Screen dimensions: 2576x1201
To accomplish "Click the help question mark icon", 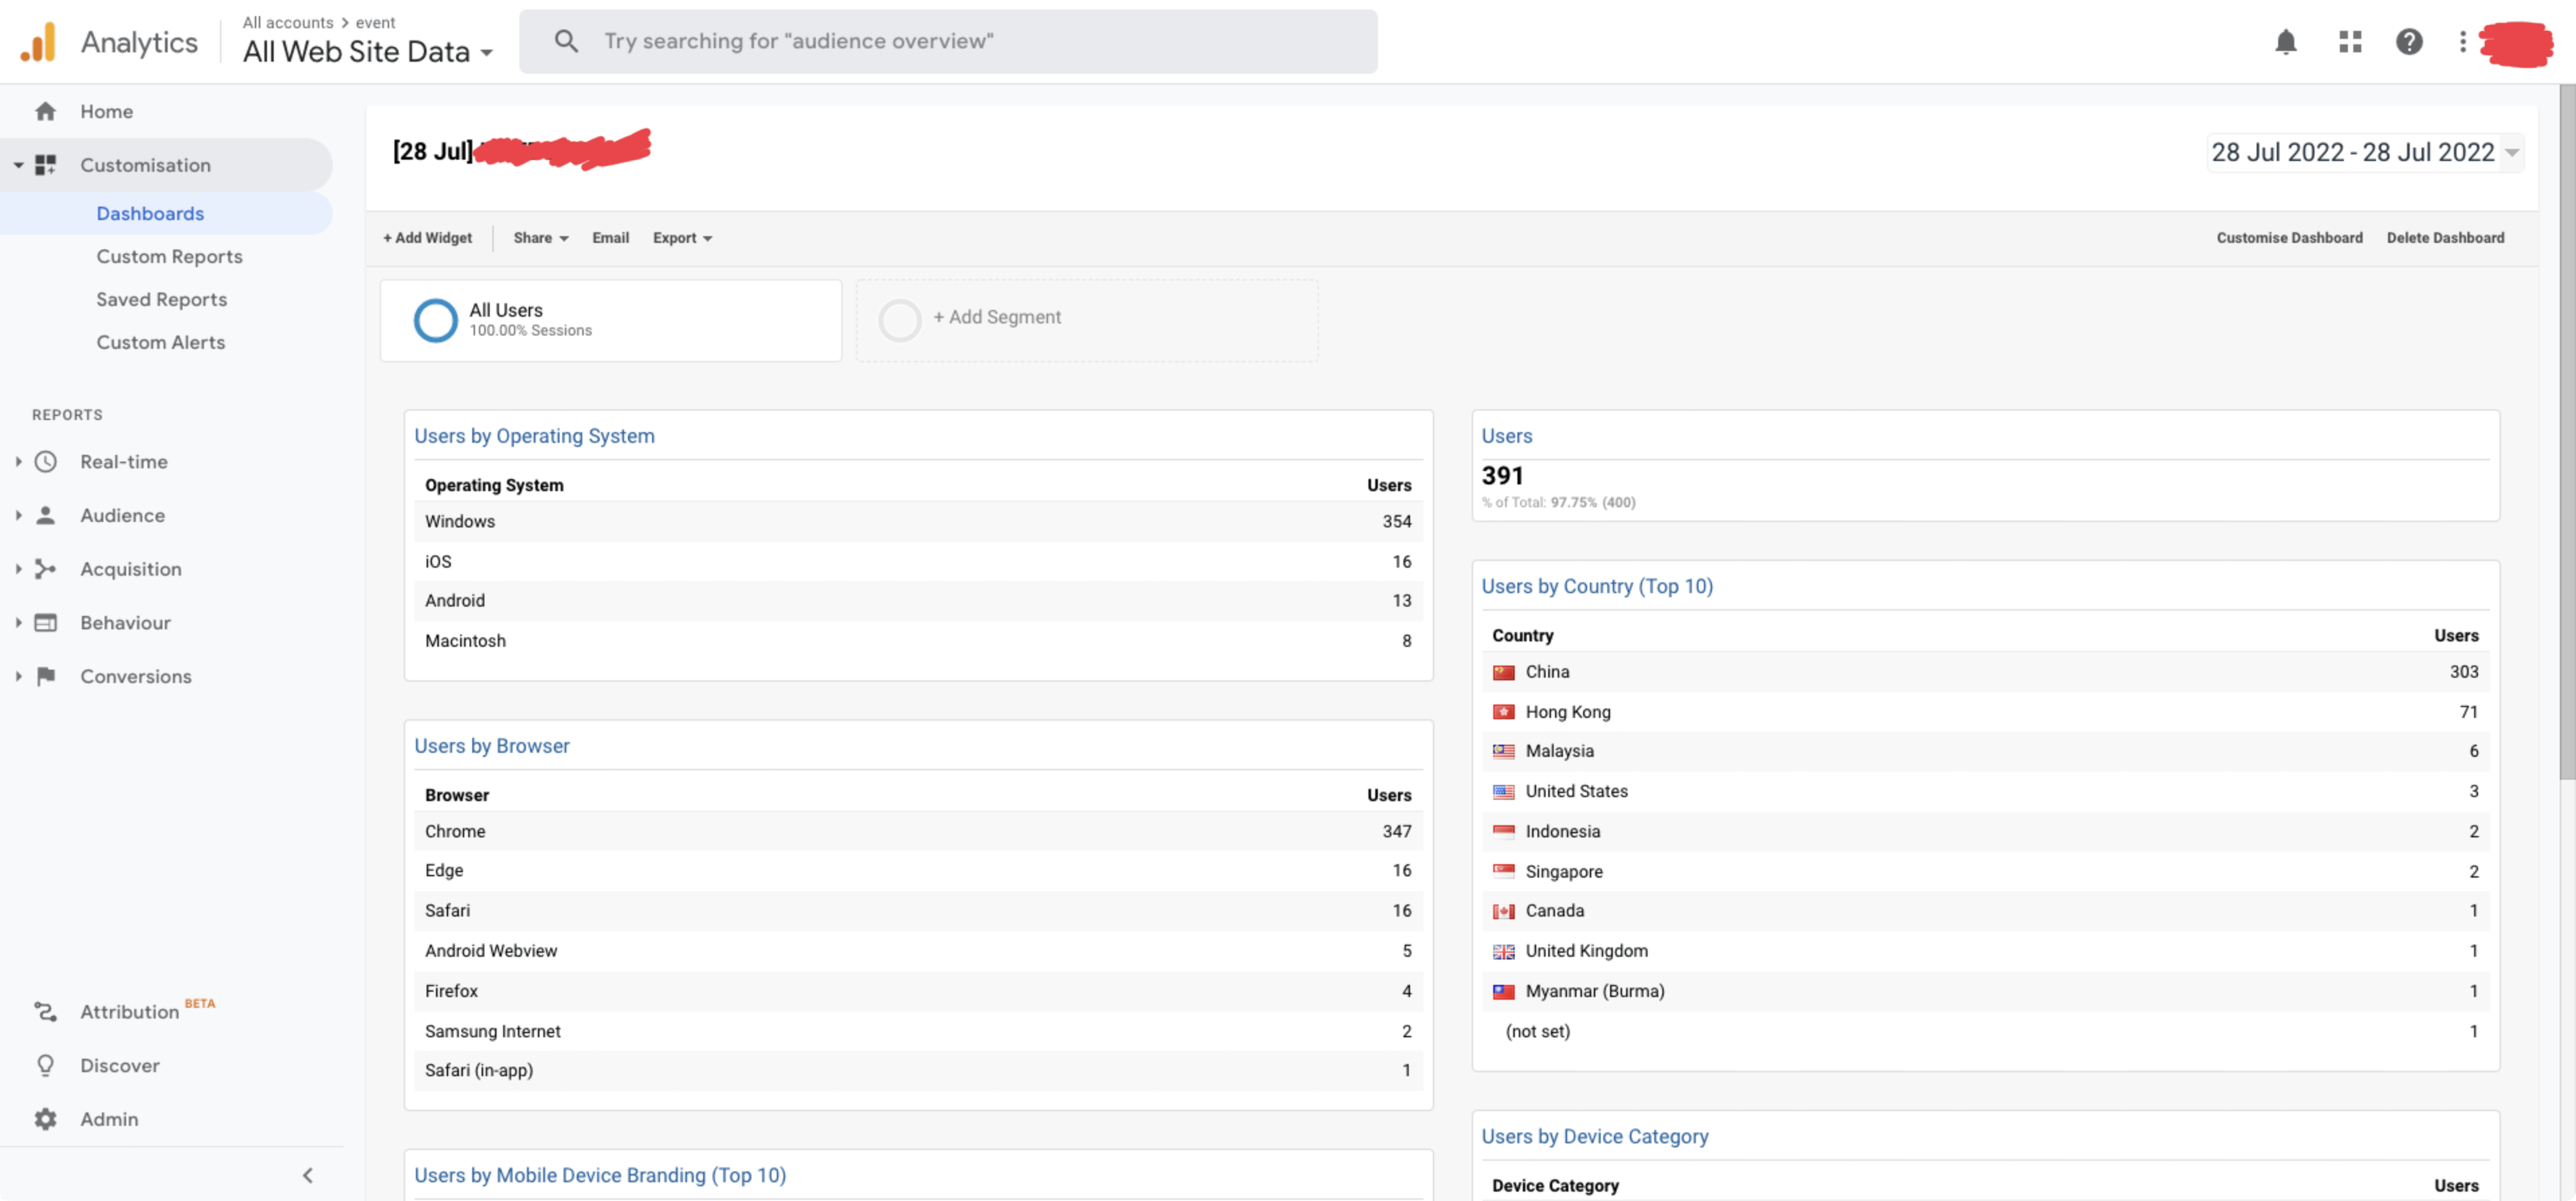I will pos(2410,42).
